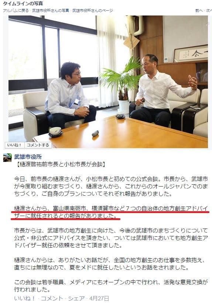This screenshot has height=303, width=212.
Task: Click the 【樋渡啓祐前市長と小松市長が会談】 headline
Action: pyautogui.click(x=61, y=164)
